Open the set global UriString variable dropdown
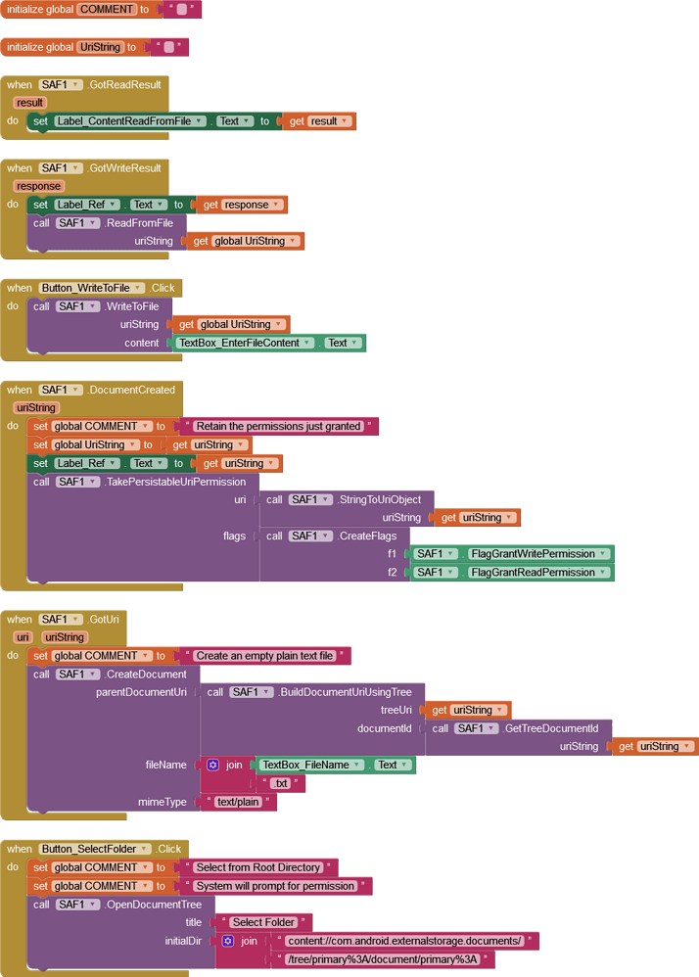Viewport: 699px width, 977px height. (x=95, y=444)
